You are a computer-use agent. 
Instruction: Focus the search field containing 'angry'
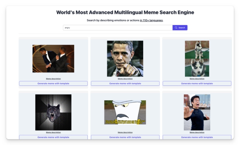[118, 28]
